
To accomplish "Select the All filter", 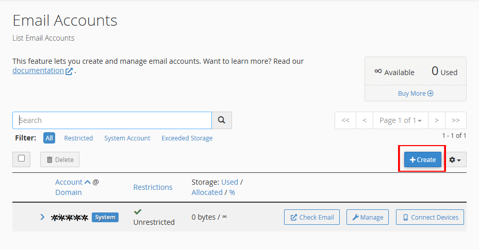I will click(49, 138).
